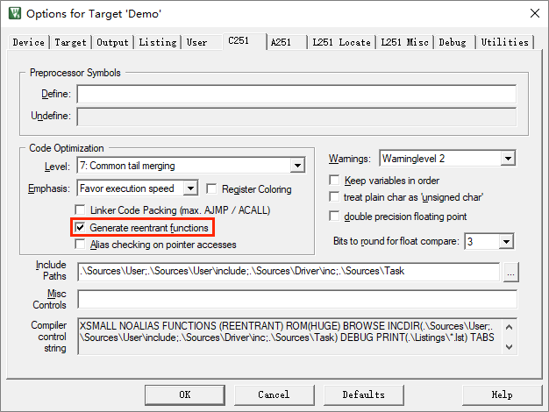Click the Keil icon in title bar

point(13,14)
